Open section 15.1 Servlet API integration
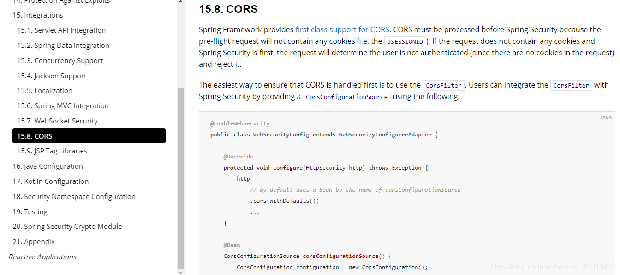The image size is (620, 275). (x=61, y=30)
